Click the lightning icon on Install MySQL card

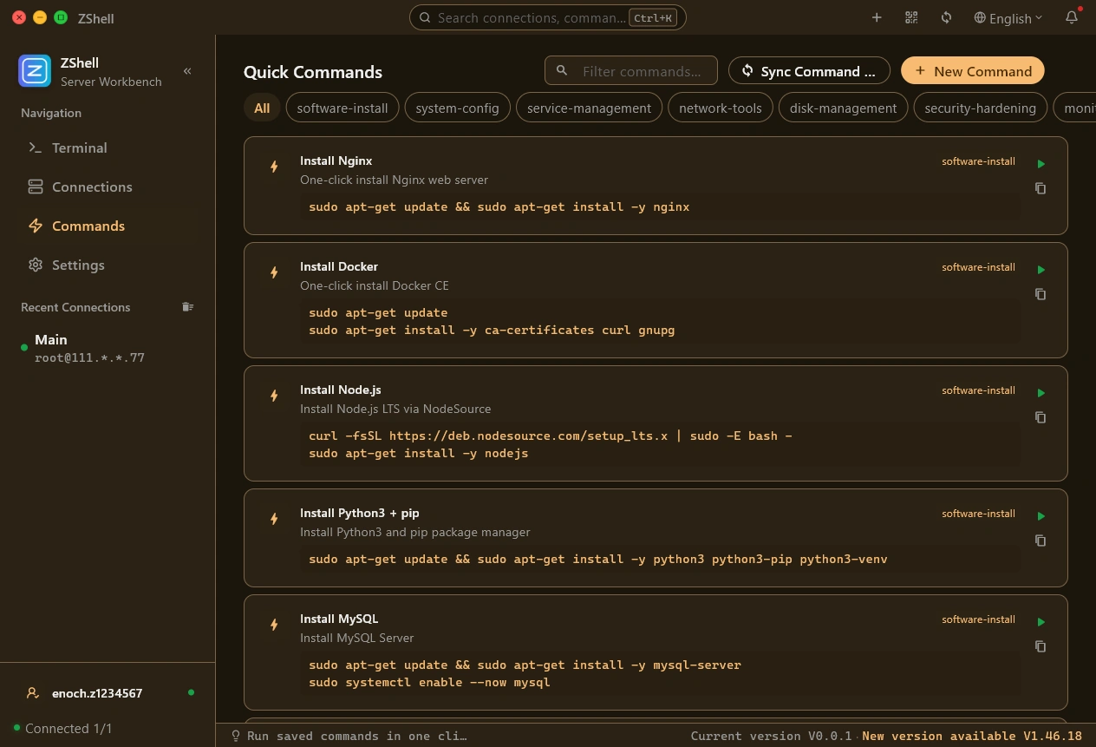274,625
